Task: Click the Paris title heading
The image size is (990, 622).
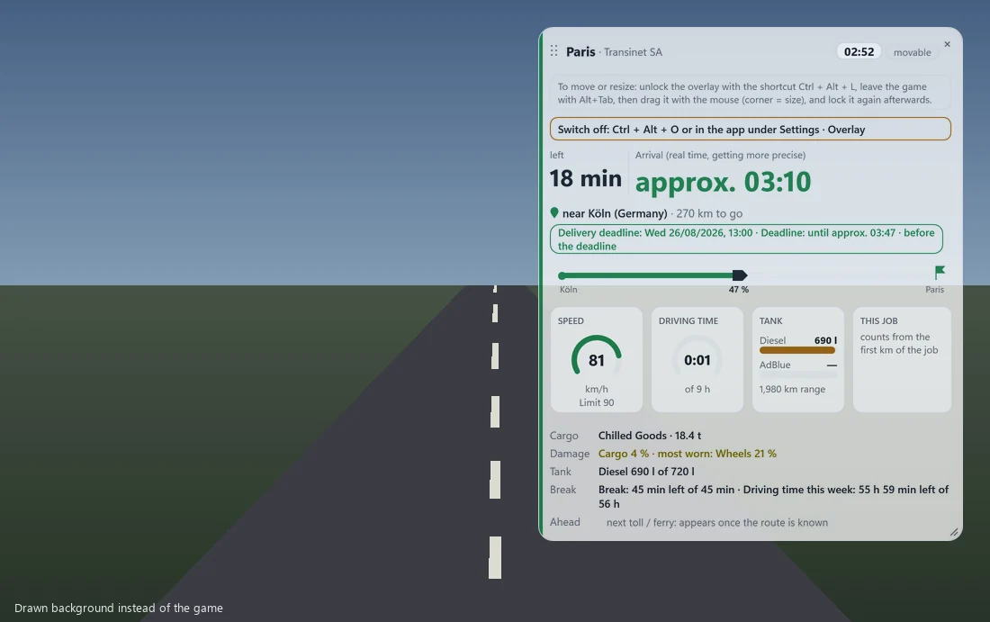Action: [x=580, y=52]
